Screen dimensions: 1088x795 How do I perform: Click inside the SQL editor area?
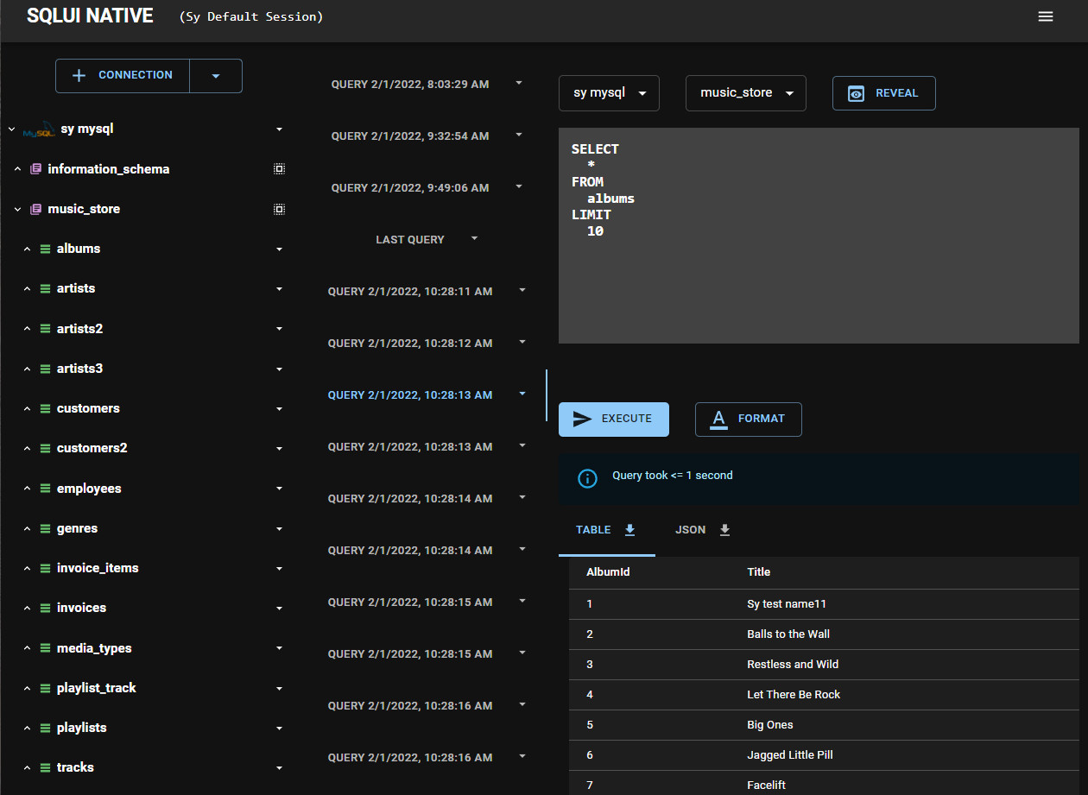[x=819, y=236]
